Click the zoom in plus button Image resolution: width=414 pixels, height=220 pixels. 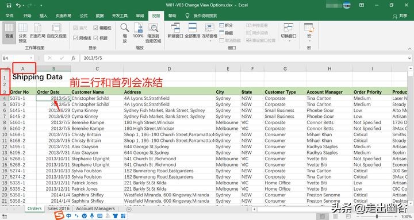click(x=396, y=217)
